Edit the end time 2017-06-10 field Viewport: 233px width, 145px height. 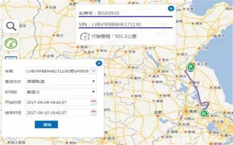(58, 113)
